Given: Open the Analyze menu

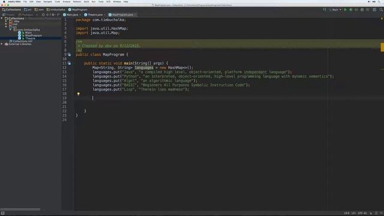Looking at the screenshot, I should coord(67,1).
